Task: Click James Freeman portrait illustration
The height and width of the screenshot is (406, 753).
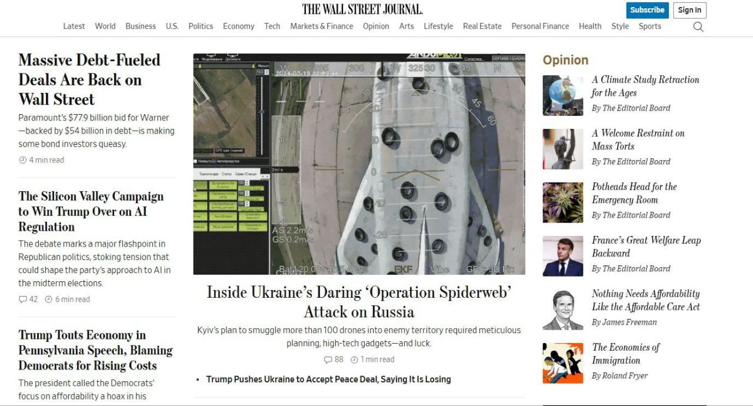Action: pyautogui.click(x=563, y=310)
